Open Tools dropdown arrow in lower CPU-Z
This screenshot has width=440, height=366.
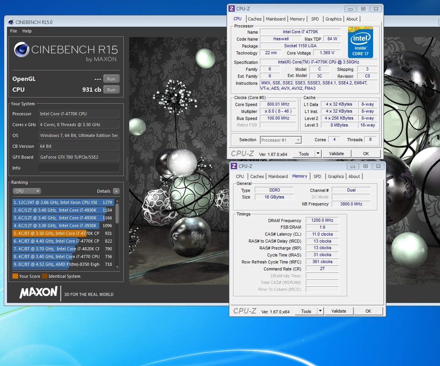pos(320,311)
